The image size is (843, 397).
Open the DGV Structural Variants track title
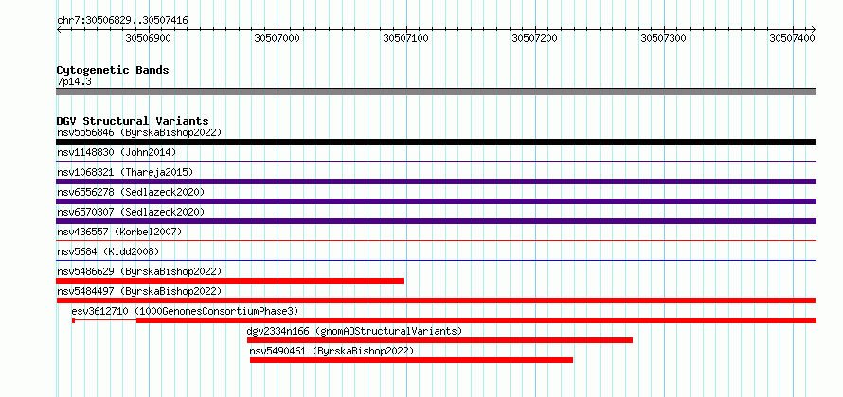tap(133, 121)
